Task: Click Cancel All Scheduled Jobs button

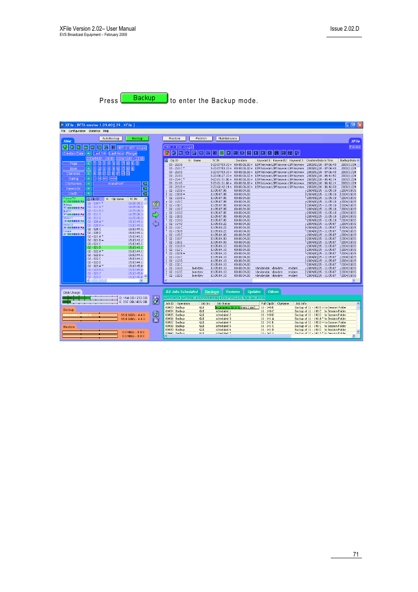Action: point(200,298)
